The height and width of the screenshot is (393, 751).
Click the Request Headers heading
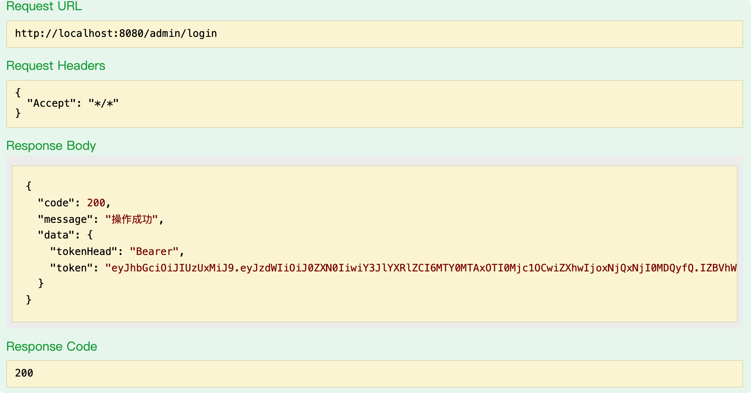click(x=56, y=65)
